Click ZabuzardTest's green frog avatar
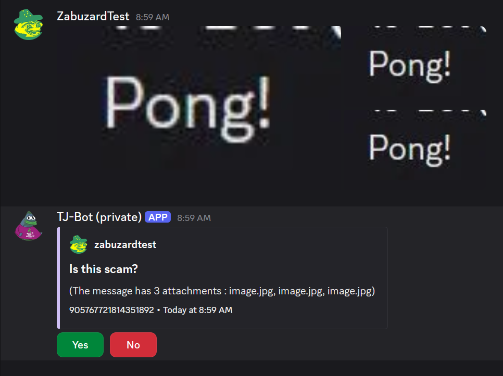 click(x=28, y=24)
